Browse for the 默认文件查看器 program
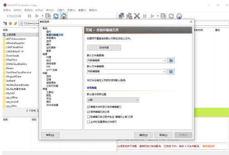 point(171,61)
